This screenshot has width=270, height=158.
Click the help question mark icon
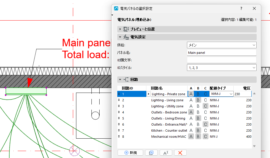click(241, 8)
